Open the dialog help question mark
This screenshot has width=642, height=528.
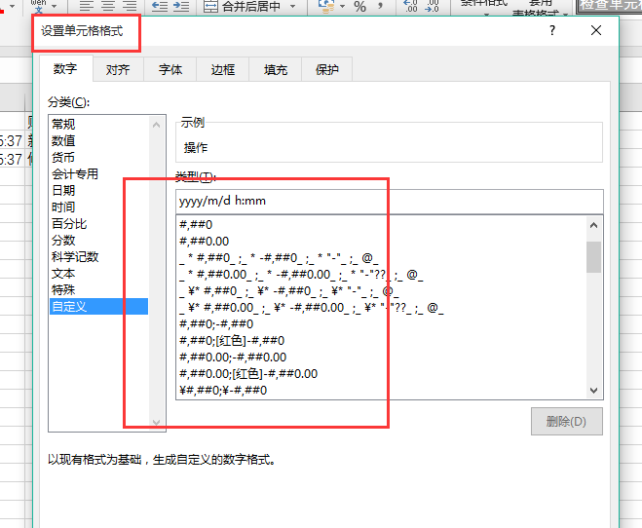pyautogui.click(x=552, y=30)
